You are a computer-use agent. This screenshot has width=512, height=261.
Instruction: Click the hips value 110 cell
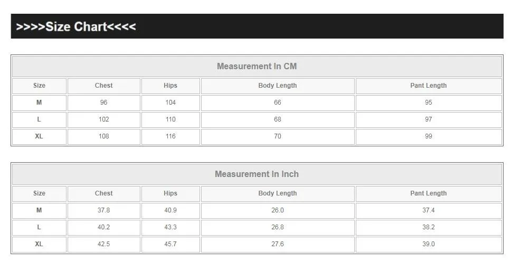pos(170,119)
